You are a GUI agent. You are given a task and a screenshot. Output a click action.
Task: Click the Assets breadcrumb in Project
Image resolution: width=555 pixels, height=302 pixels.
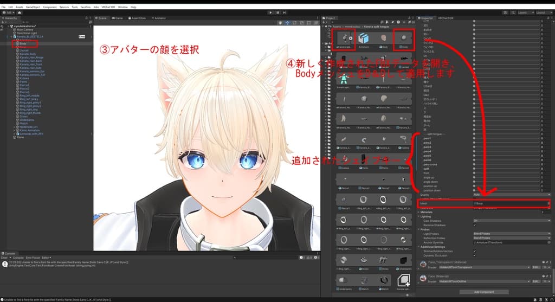(x=337, y=27)
